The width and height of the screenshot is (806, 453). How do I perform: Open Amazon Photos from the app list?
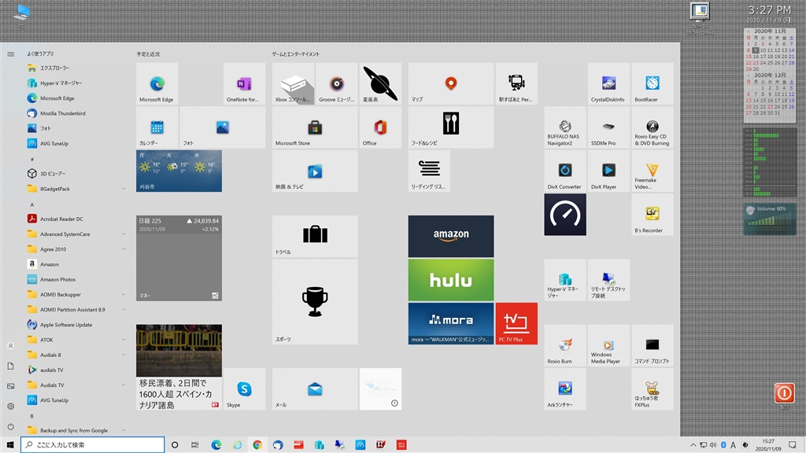click(x=76, y=279)
